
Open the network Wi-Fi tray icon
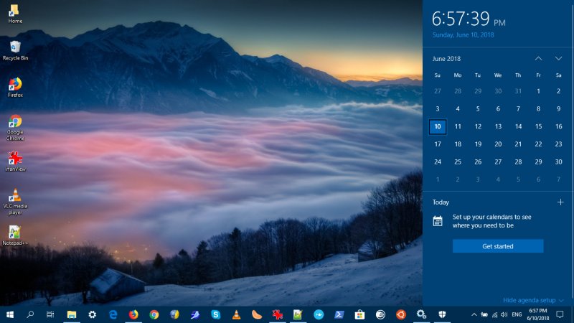click(x=494, y=314)
